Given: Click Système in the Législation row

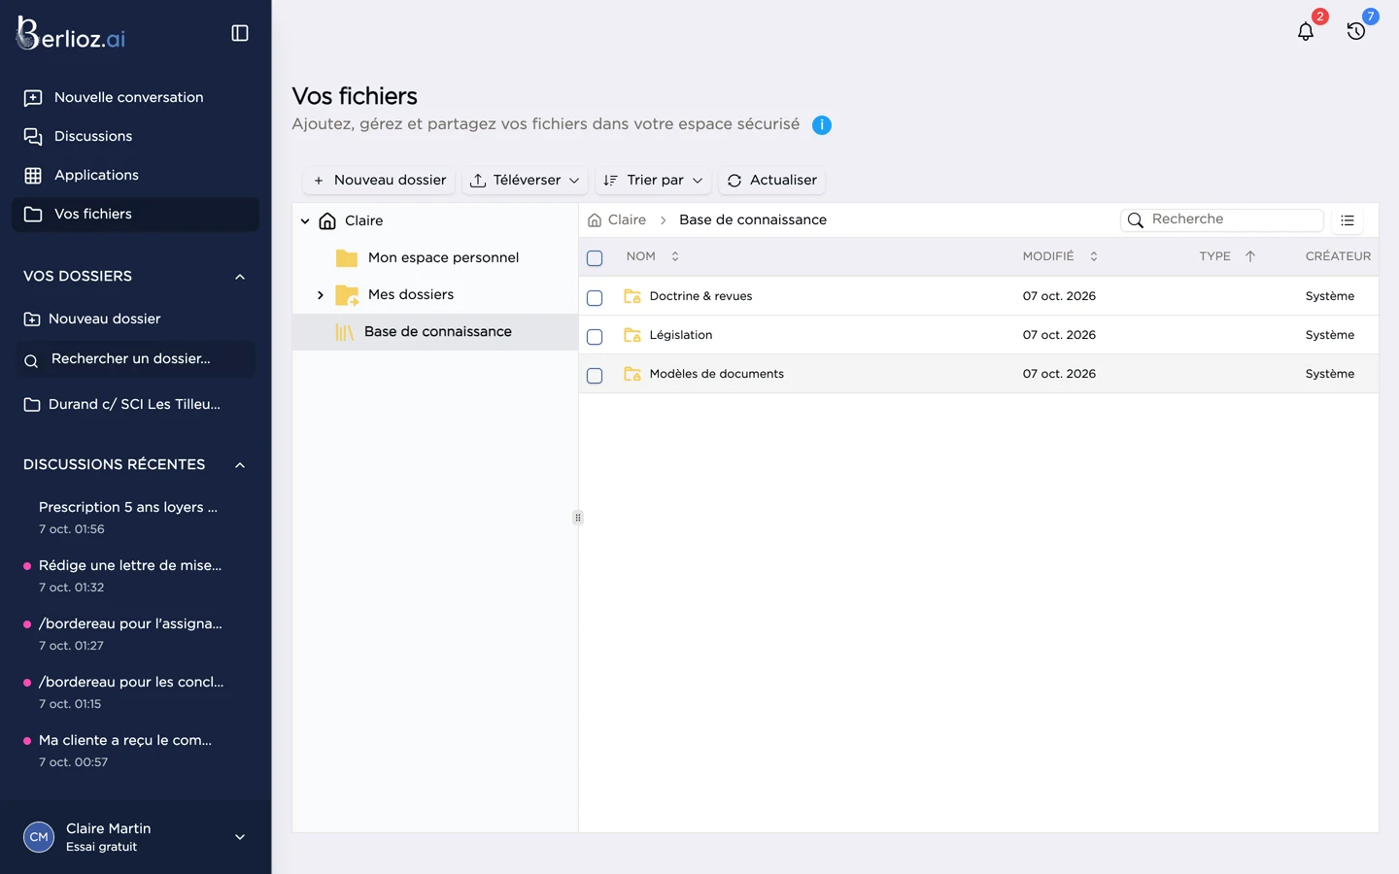Looking at the screenshot, I should click(x=1330, y=335).
